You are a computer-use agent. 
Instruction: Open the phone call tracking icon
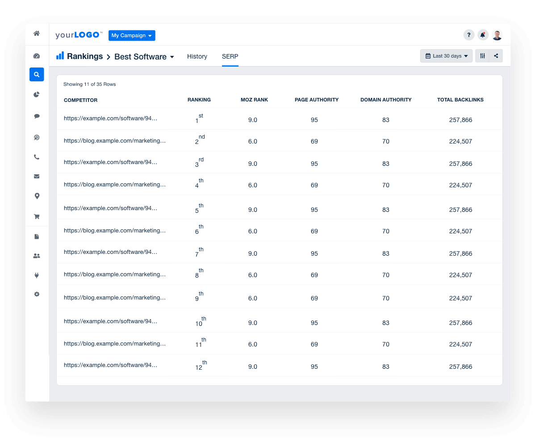pyautogui.click(x=37, y=157)
